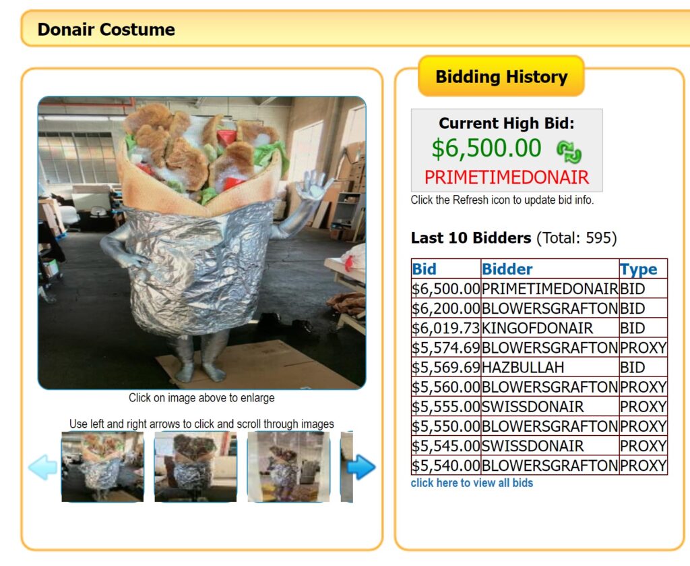Select the $6,019.73 bid cell
The image size is (690, 566).
coord(445,329)
